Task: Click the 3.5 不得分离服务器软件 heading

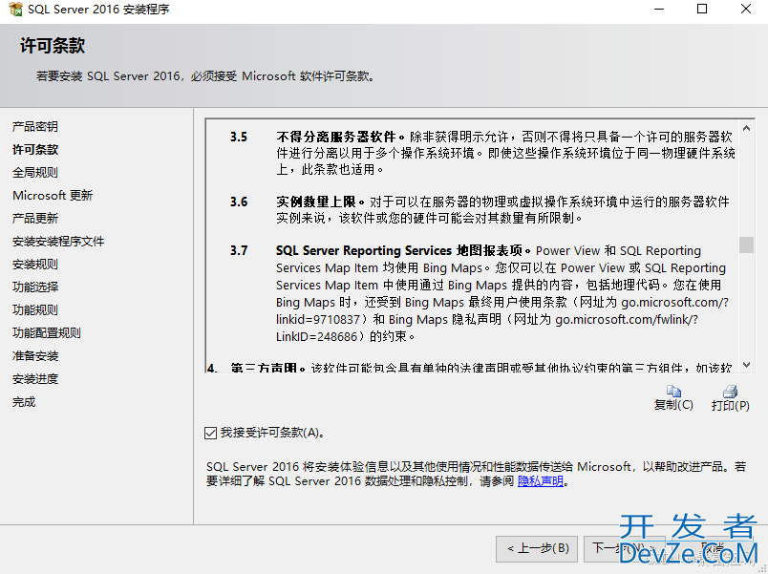Action: (340, 137)
